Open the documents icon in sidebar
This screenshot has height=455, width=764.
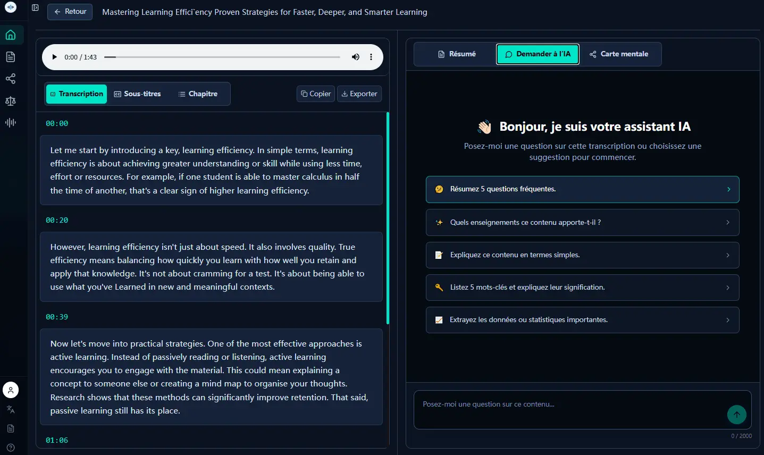[x=11, y=57]
